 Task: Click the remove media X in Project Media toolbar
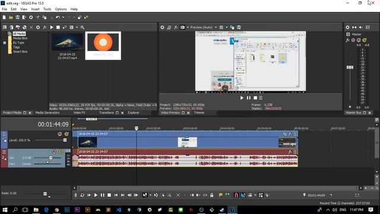coord(31,27)
